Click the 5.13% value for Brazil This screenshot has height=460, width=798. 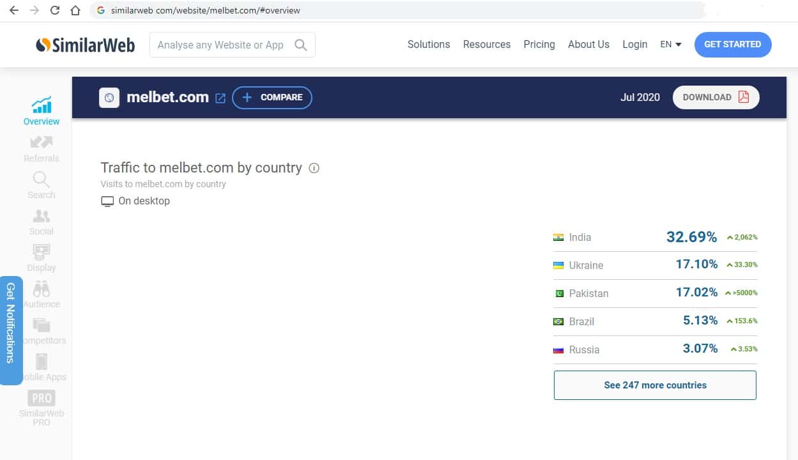point(700,321)
